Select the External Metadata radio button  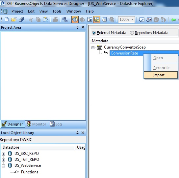[94, 33]
